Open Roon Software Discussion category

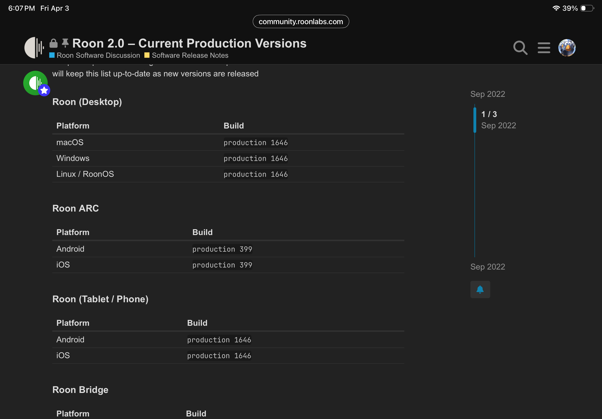(98, 55)
